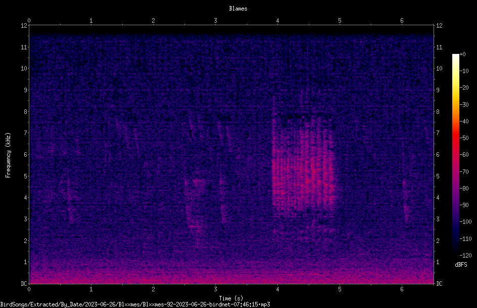Click the "-110" colorbar label

(x=465, y=239)
